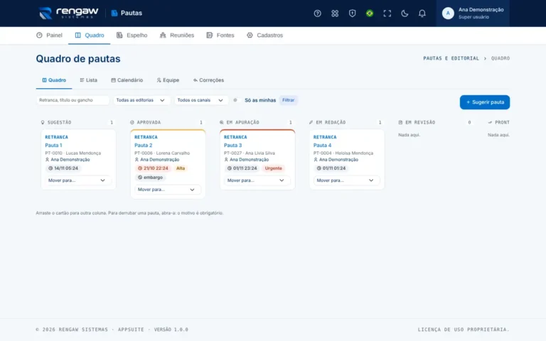Open the Painel tab
The image size is (546, 341).
coord(49,35)
